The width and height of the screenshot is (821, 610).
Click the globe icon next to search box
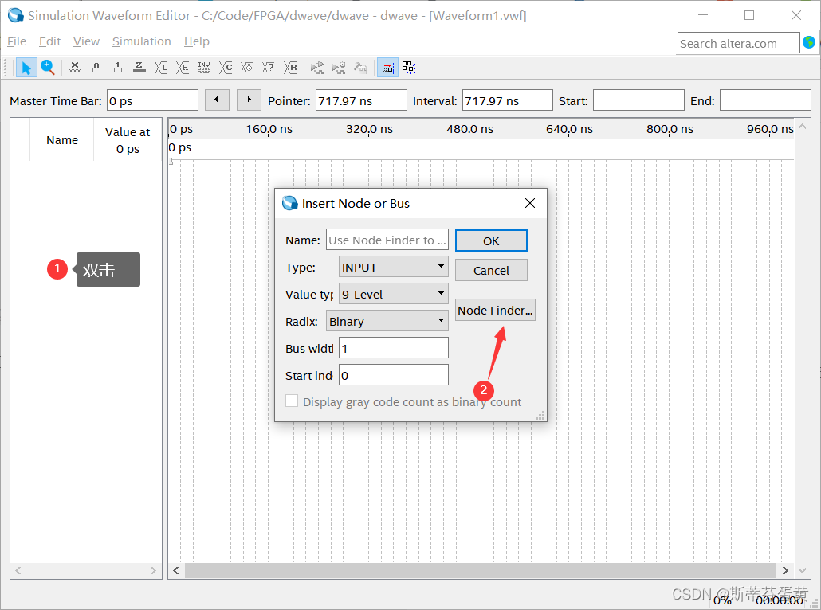(809, 42)
